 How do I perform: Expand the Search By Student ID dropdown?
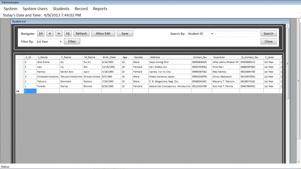pos(212,34)
